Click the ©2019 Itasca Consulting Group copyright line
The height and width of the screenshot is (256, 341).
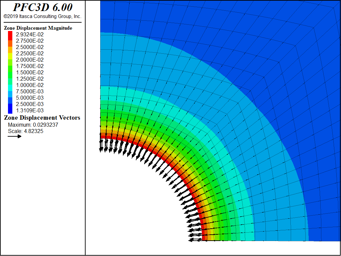(42, 16)
